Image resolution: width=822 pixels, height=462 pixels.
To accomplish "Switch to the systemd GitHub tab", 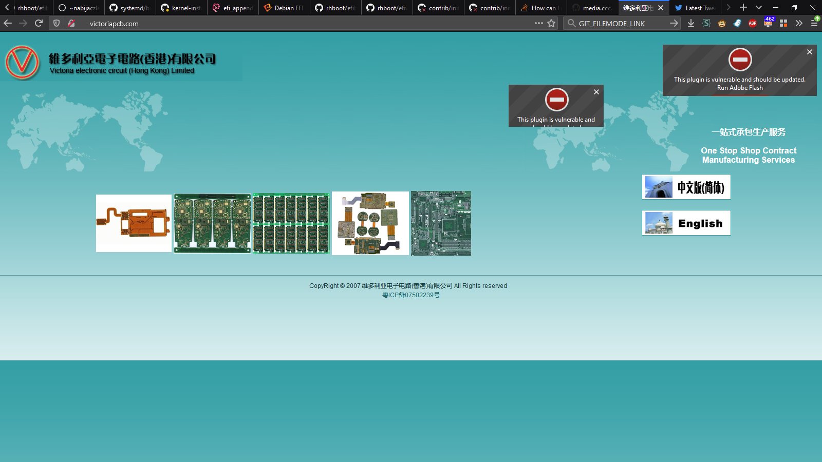I will pos(129,8).
